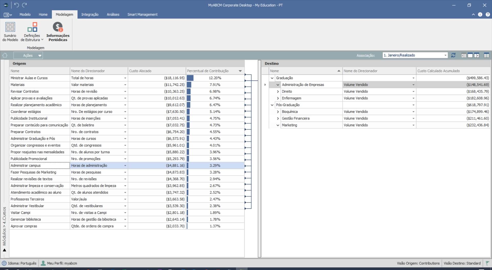Undo the last action
This screenshot has height=270, width=492.
pyautogui.click(x=16, y=5)
